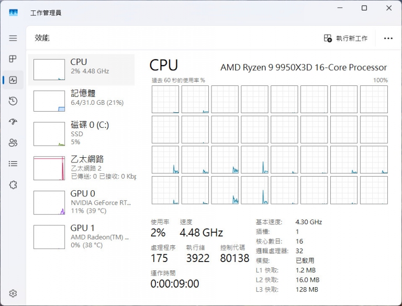Select GPU 0 NVIDIA GeForce entry
This screenshot has width=402, height=306.
tap(81, 202)
